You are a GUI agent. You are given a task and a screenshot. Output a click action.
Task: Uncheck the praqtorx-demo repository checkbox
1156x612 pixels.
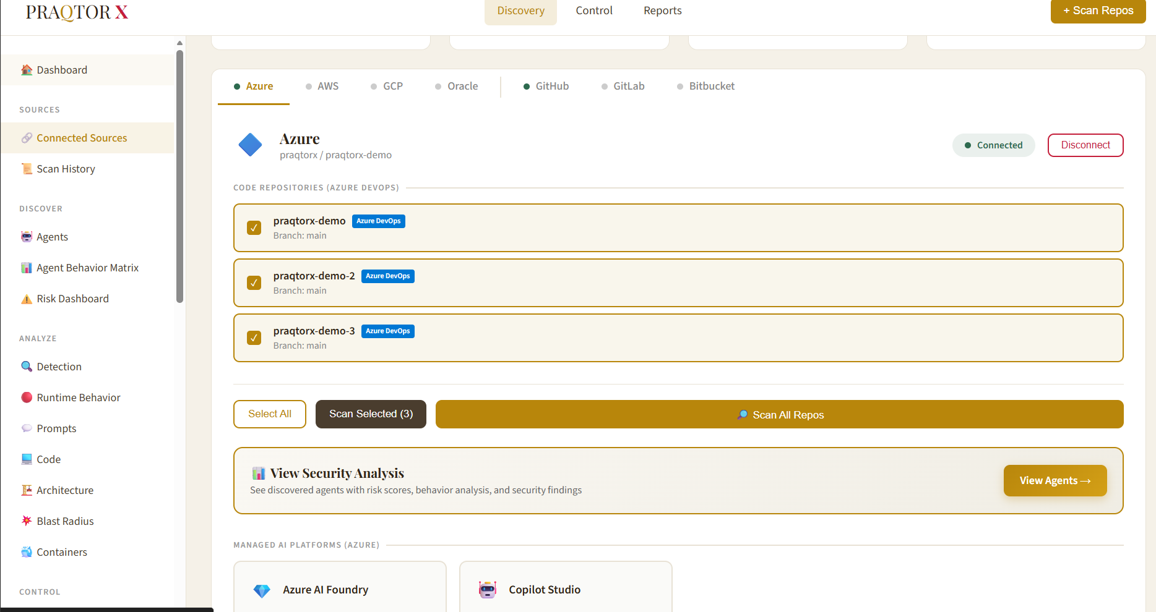[254, 228]
